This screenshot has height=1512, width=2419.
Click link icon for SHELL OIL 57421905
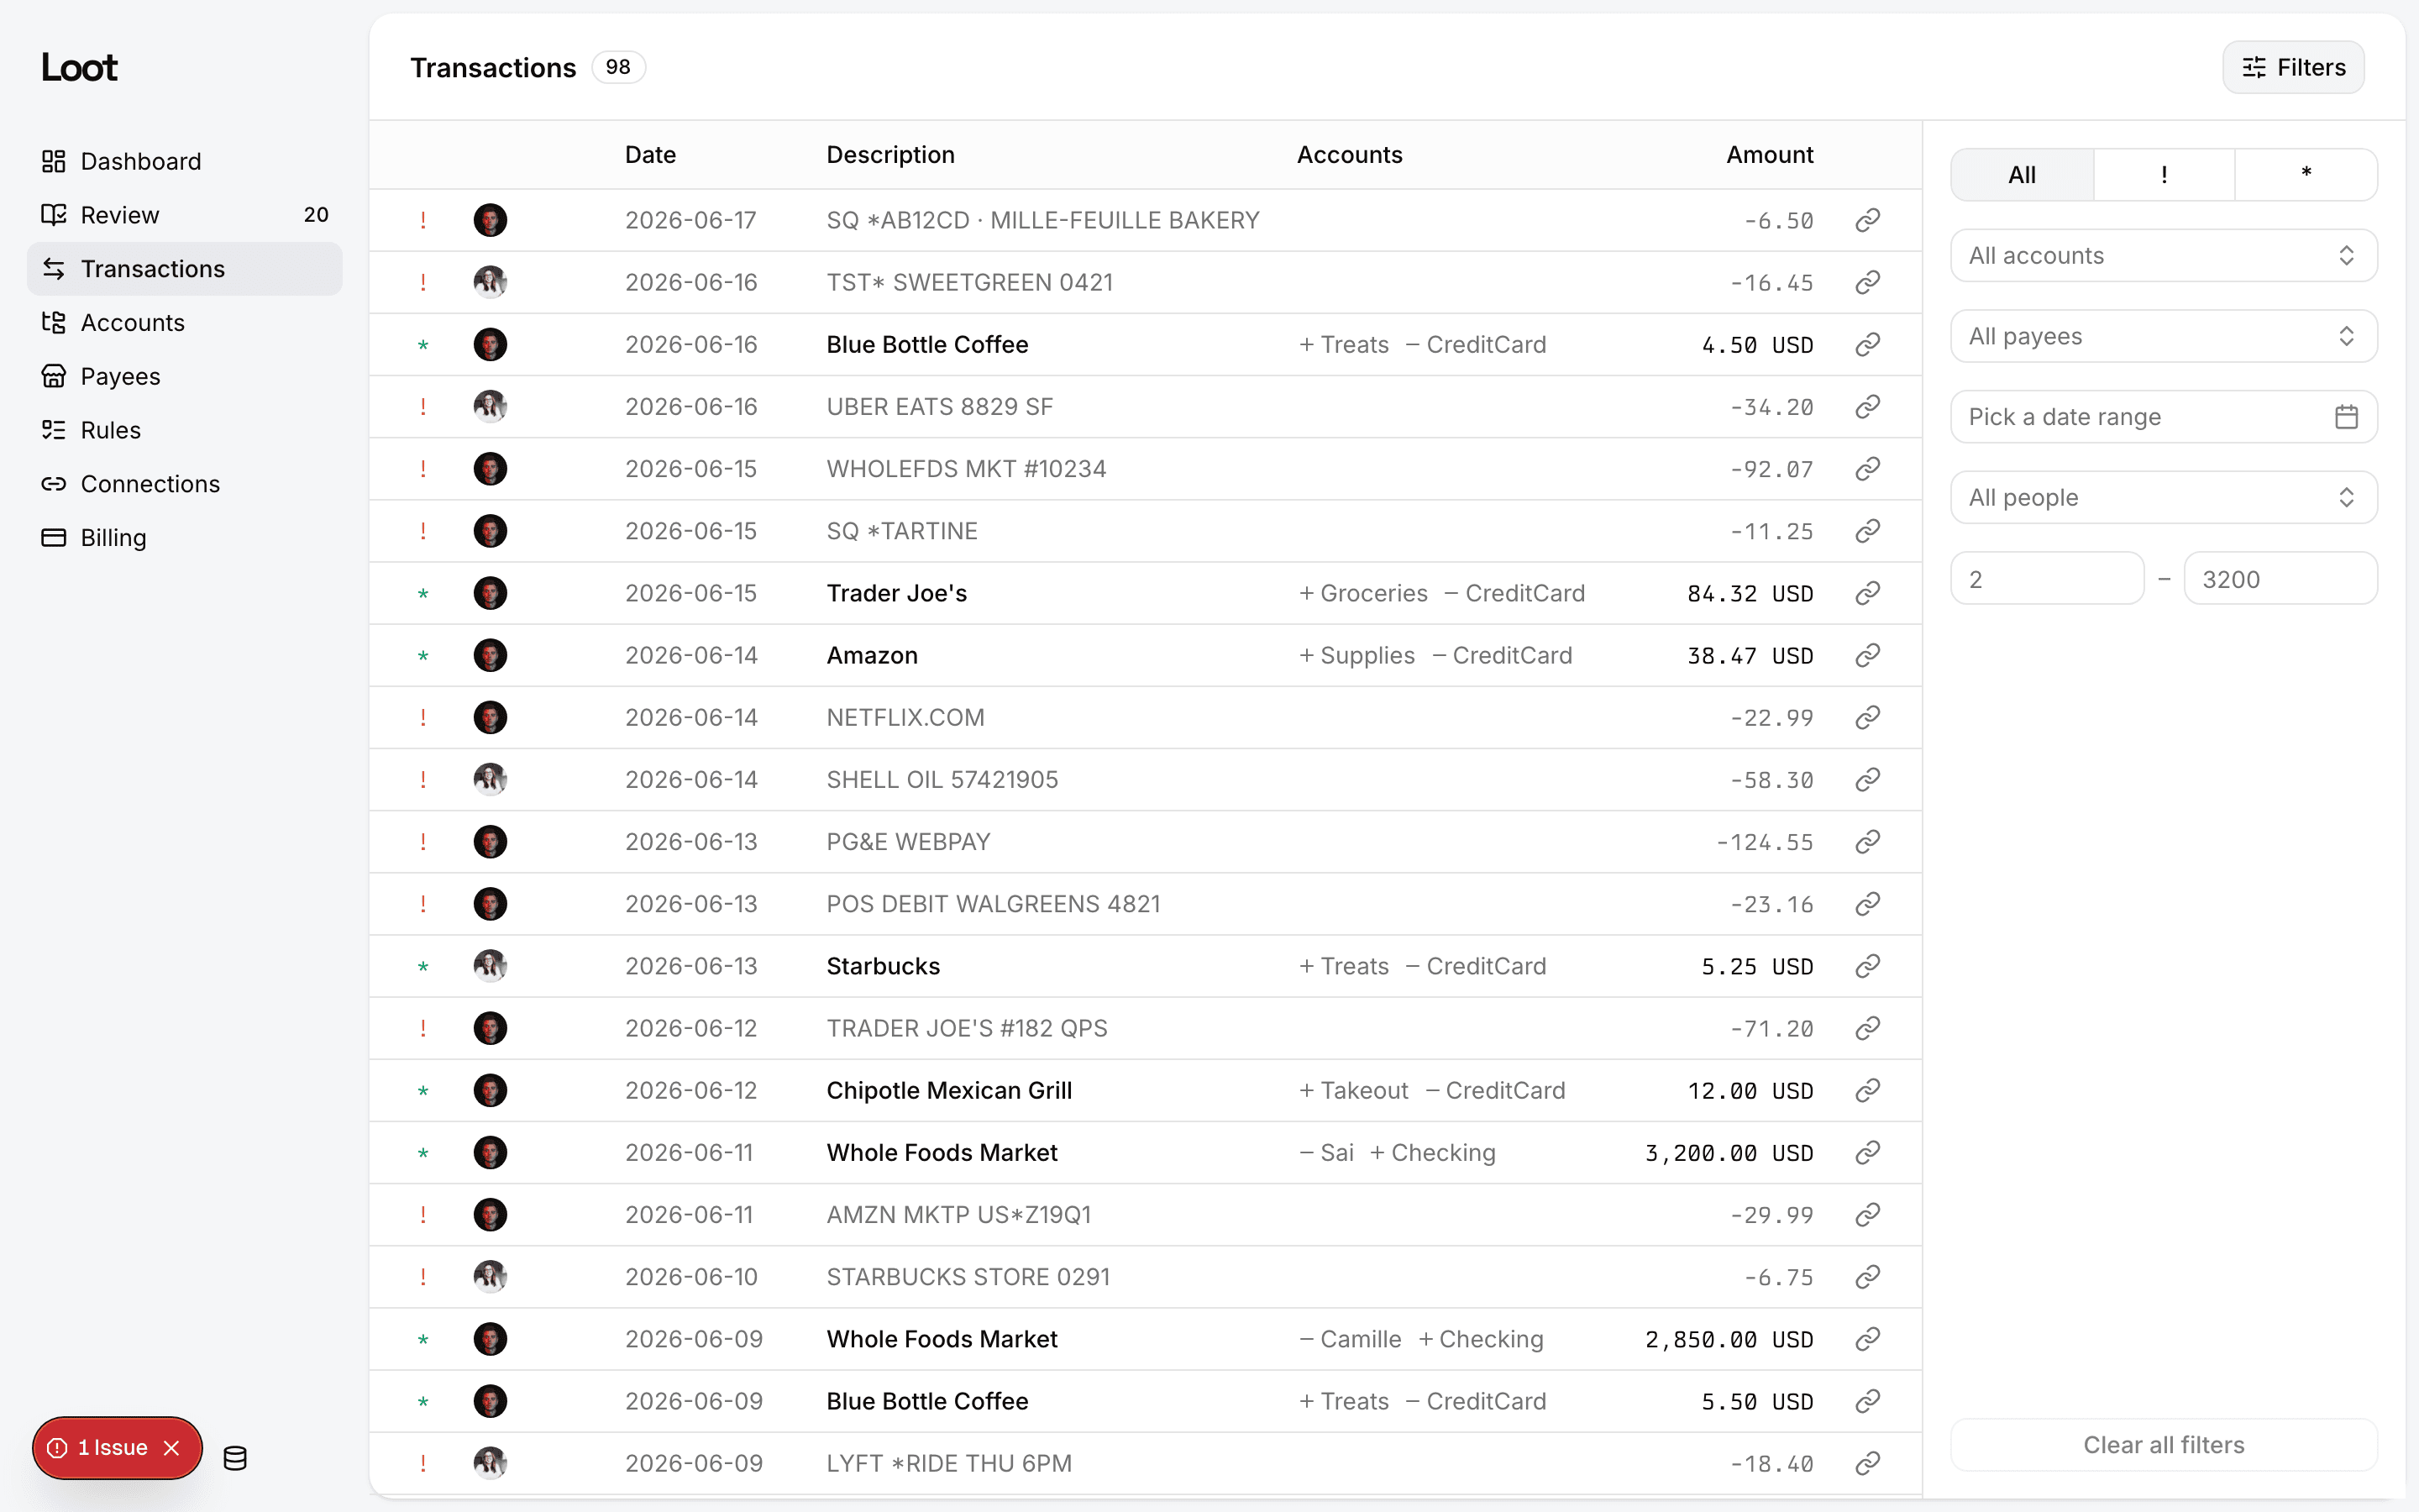1867,779
